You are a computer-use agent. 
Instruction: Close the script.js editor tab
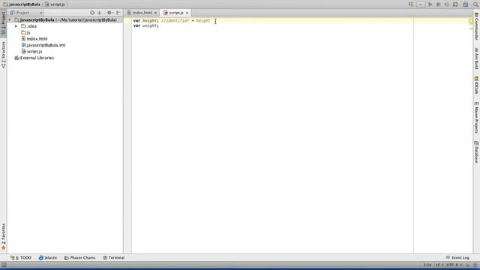187,13
